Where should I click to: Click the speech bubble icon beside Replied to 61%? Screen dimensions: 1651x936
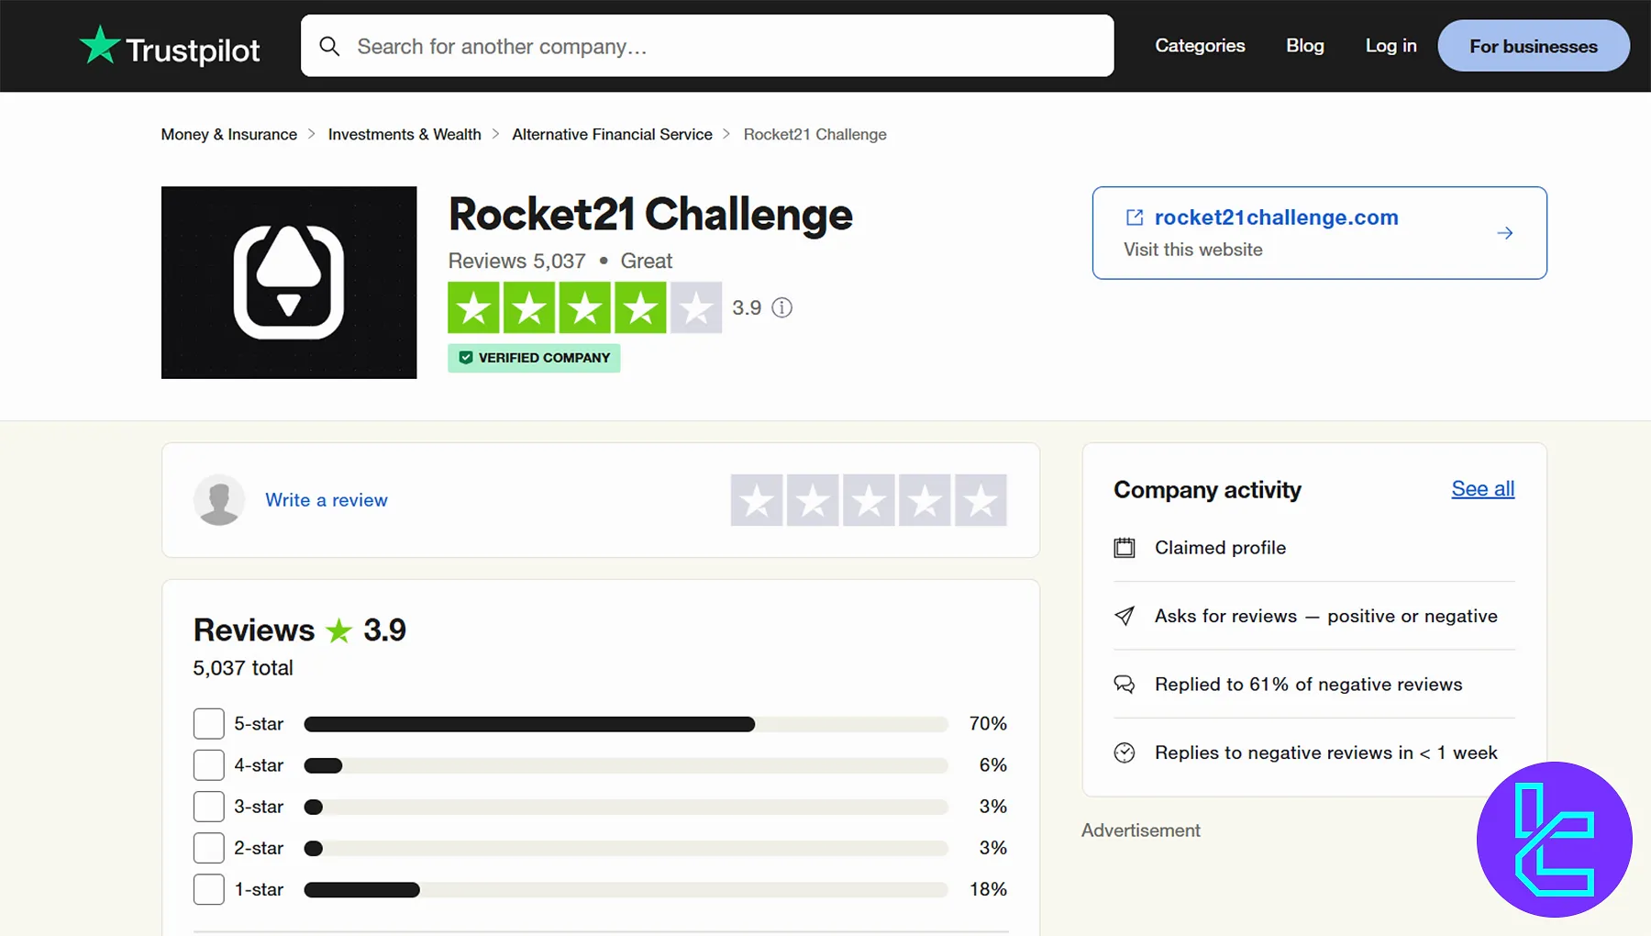point(1125,684)
